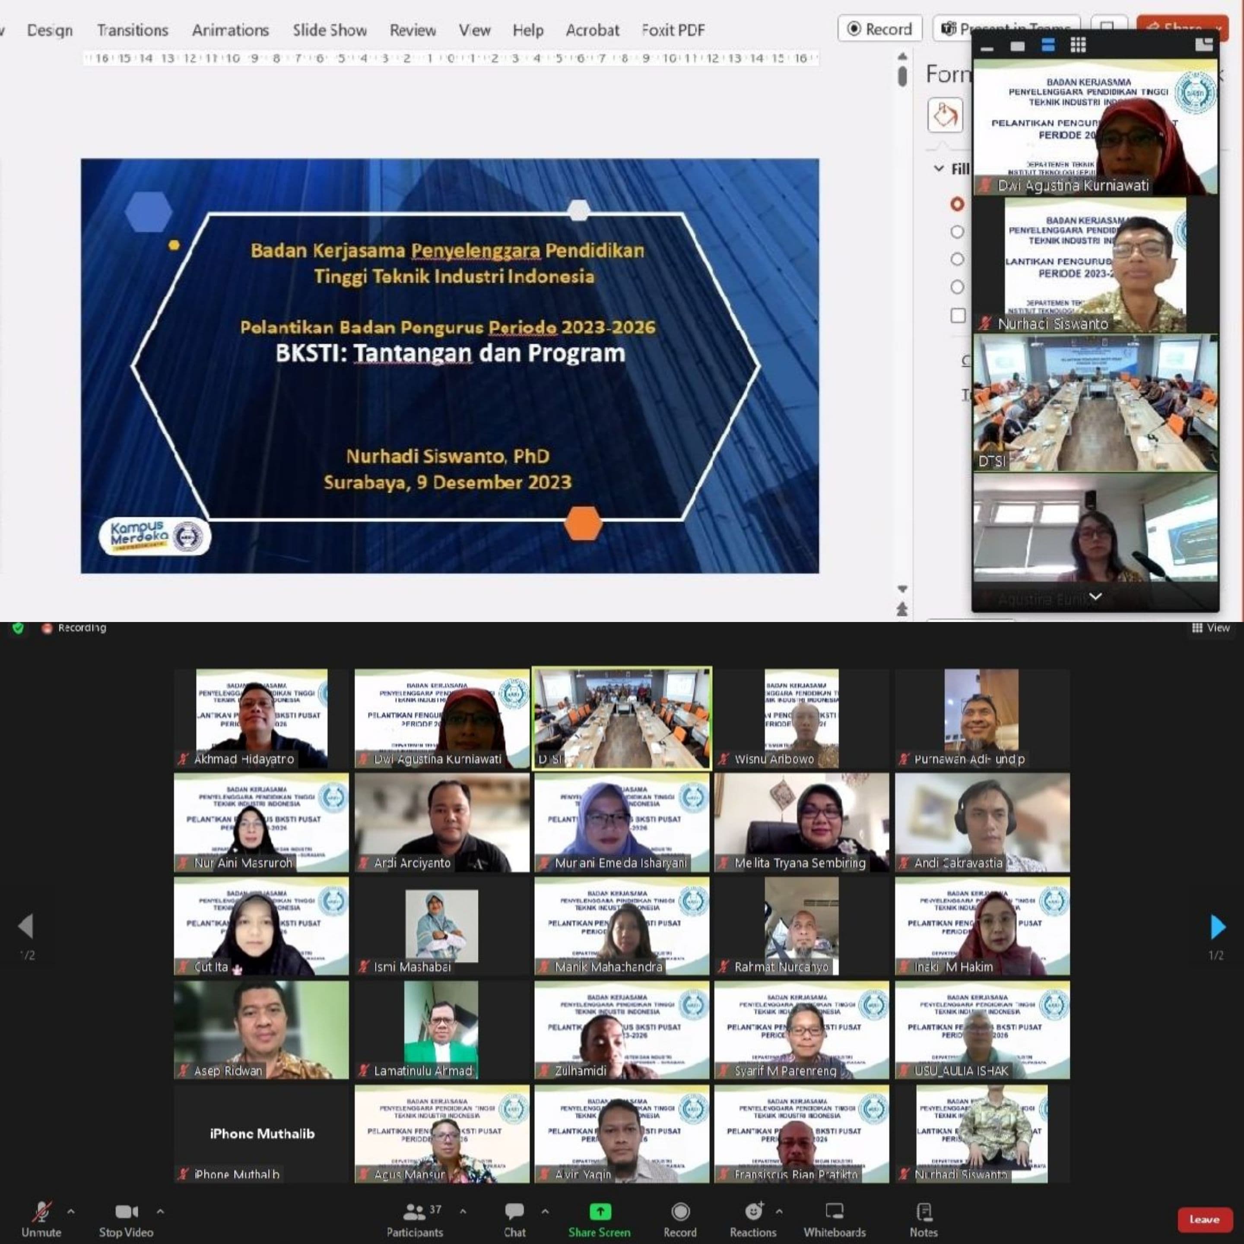Select the orange hexagon shape on the slide
Viewport: 1244px width, 1244px height.
[584, 523]
